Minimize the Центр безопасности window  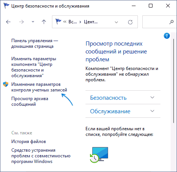coord(134,6)
